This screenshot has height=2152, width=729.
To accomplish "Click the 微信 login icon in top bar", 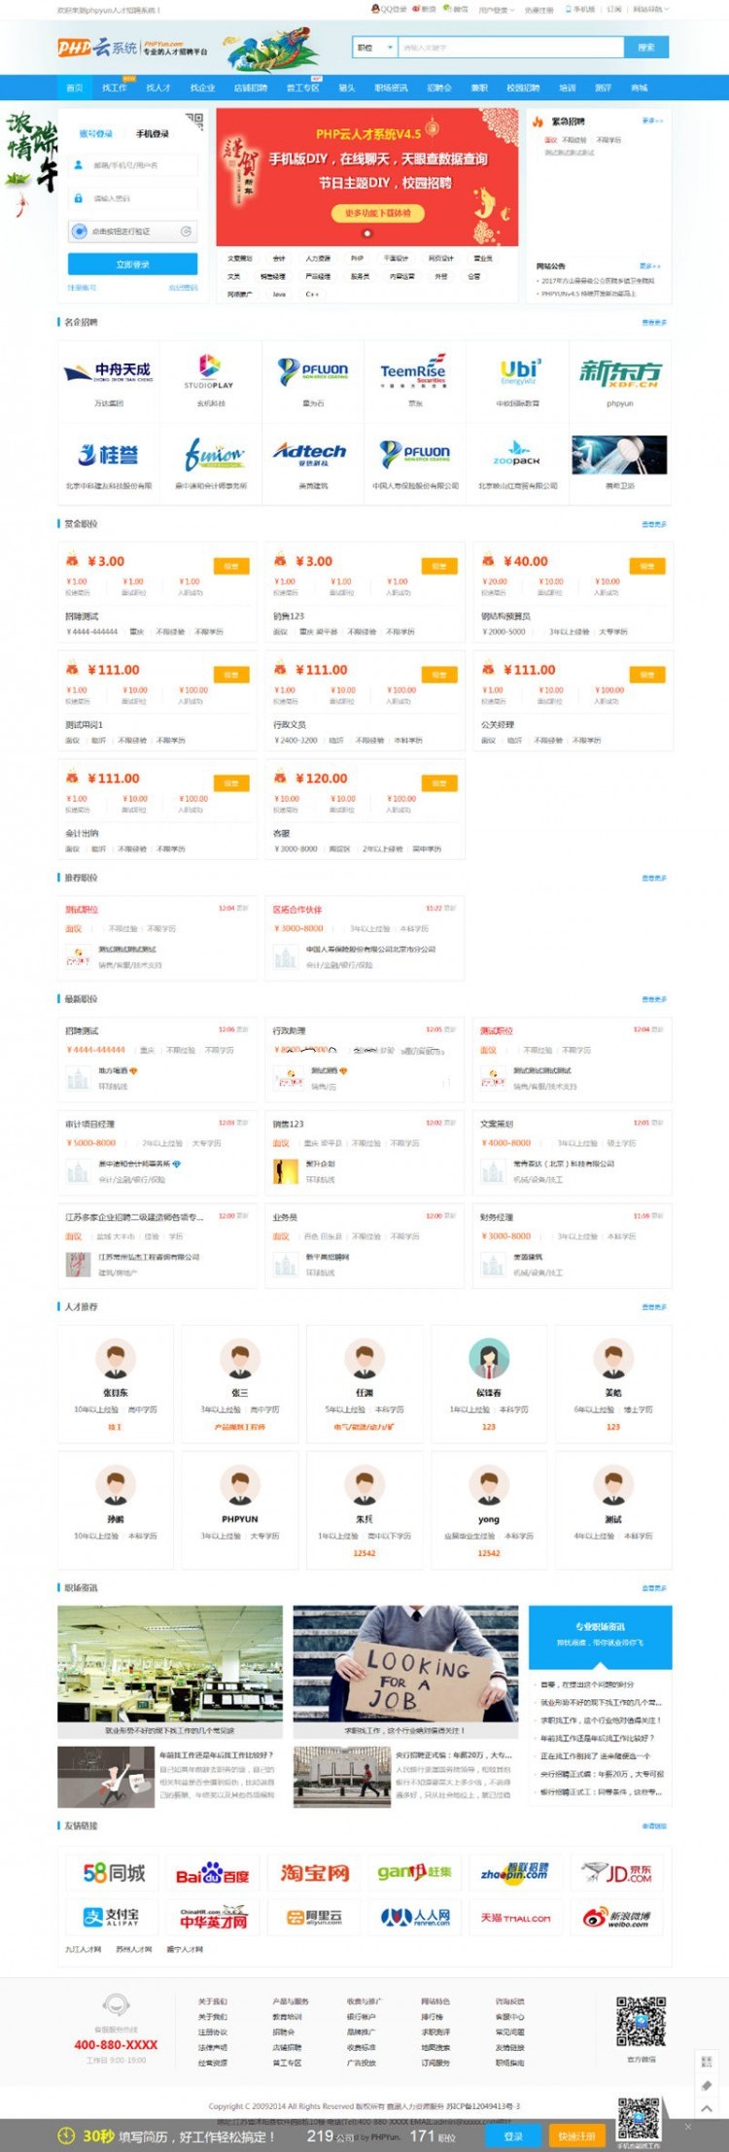I will pos(455,9).
